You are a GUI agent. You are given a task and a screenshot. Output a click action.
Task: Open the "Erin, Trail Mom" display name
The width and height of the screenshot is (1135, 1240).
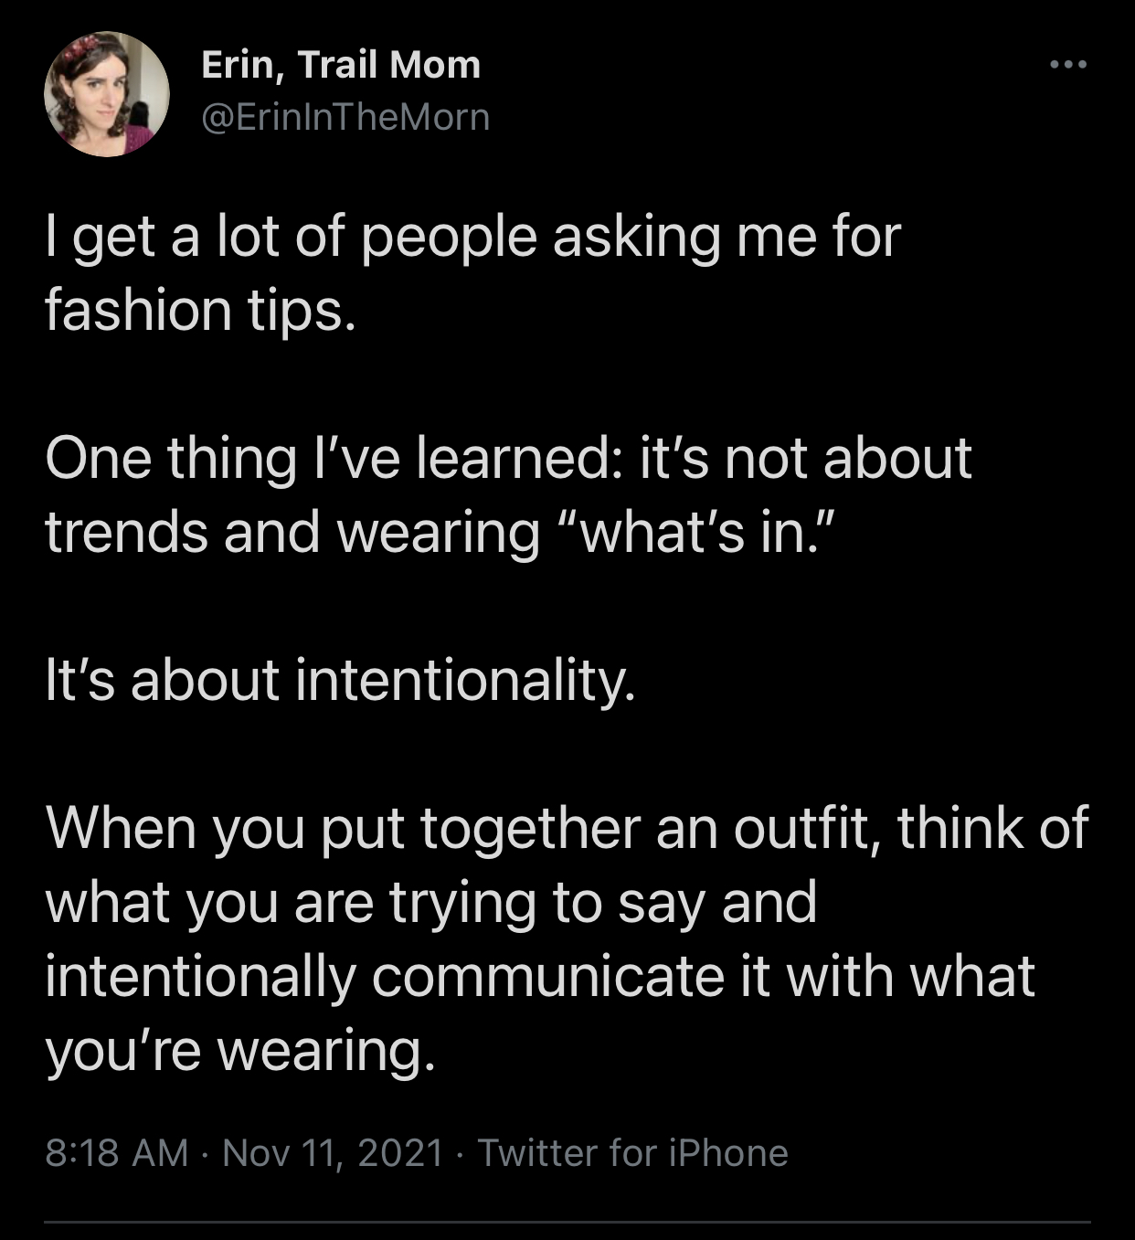[x=340, y=65]
